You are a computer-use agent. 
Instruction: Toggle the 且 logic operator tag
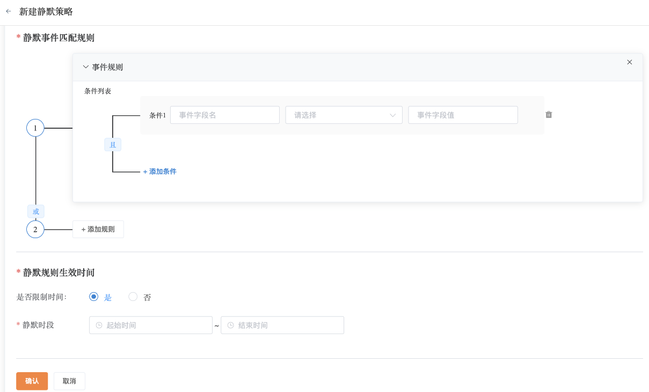tap(113, 145)
